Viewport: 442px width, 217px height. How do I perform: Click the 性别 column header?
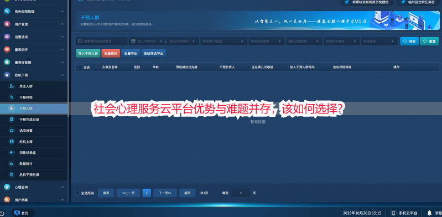pos(137,67)
